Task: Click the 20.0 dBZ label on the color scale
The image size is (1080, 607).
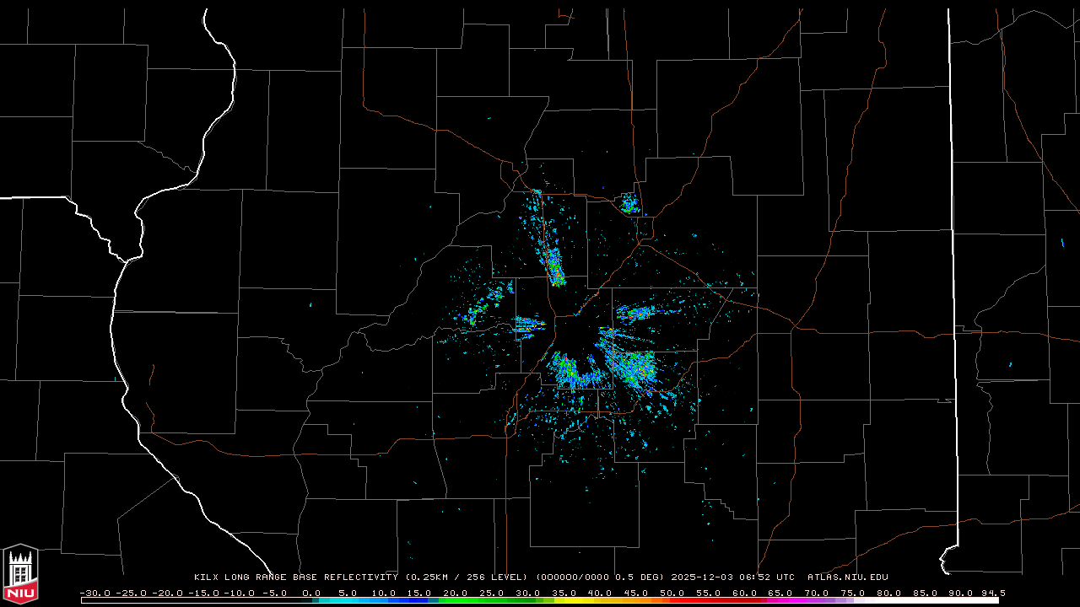Action: [x=456, y=593]
